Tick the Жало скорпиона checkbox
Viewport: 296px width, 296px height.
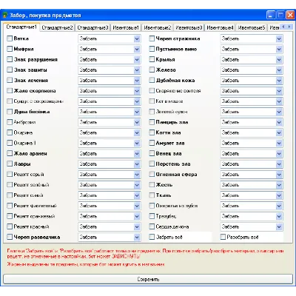coord(10,91)
